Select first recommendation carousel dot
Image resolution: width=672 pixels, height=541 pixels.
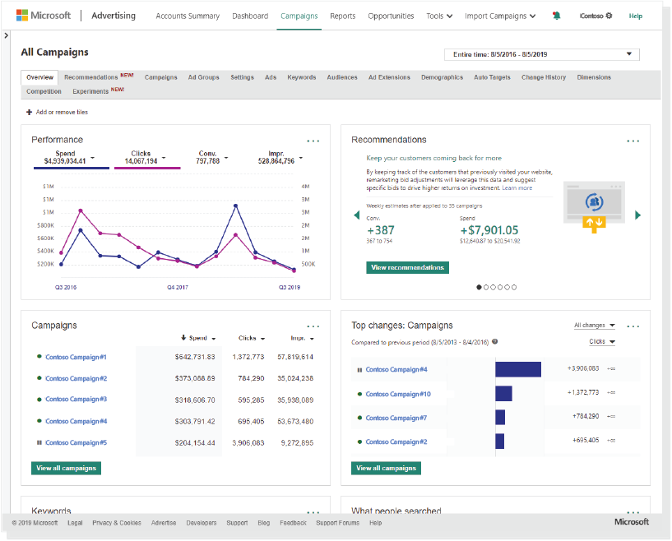point(479,288)
